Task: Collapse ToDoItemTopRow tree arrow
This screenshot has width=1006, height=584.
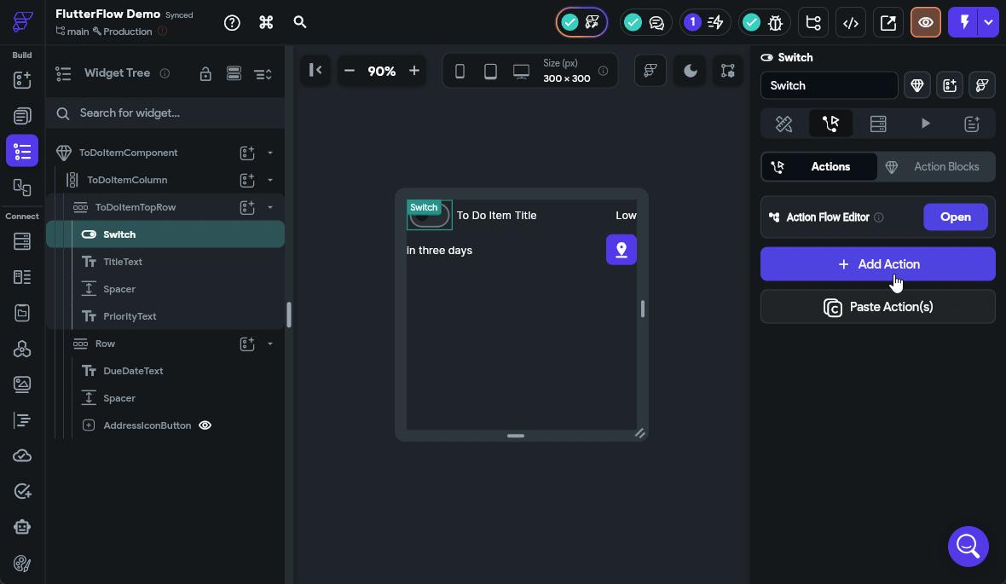Action: [x=270, y=207]
